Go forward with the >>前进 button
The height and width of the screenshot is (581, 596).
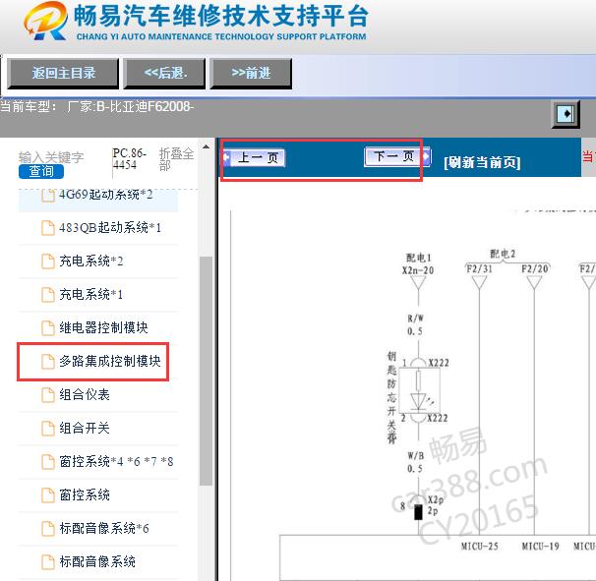251,74
